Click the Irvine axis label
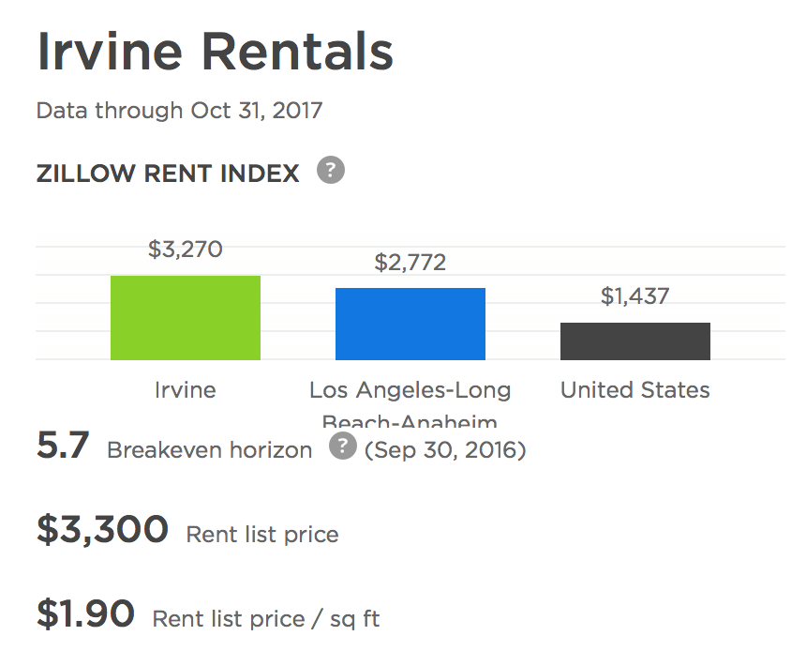 186,390
